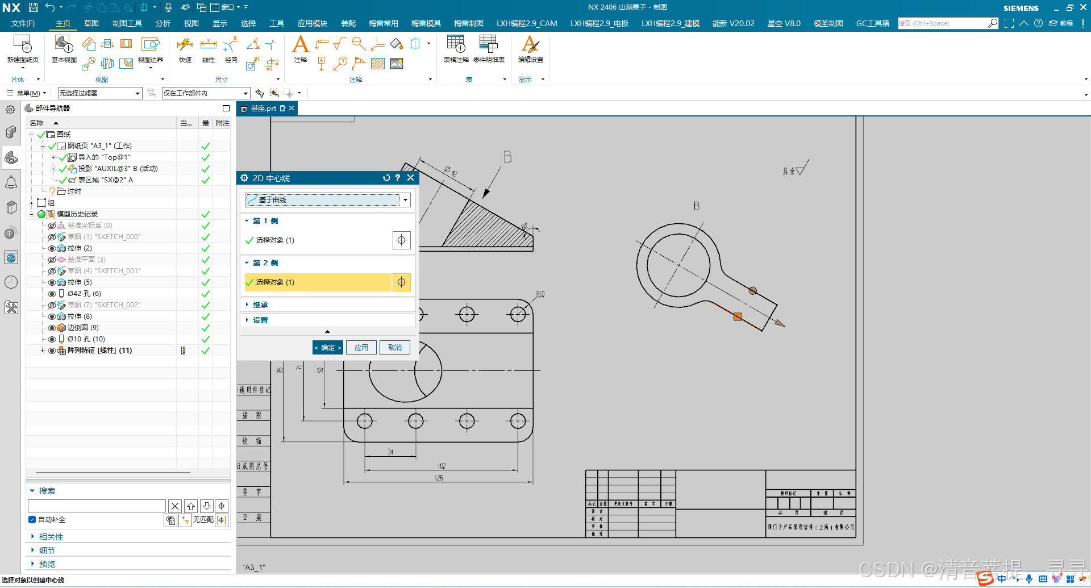Image resolution: width=1091 pixels, height=588 pixels.
Task: Click the Area Fill hatch icon
Action: coord(378,64)
